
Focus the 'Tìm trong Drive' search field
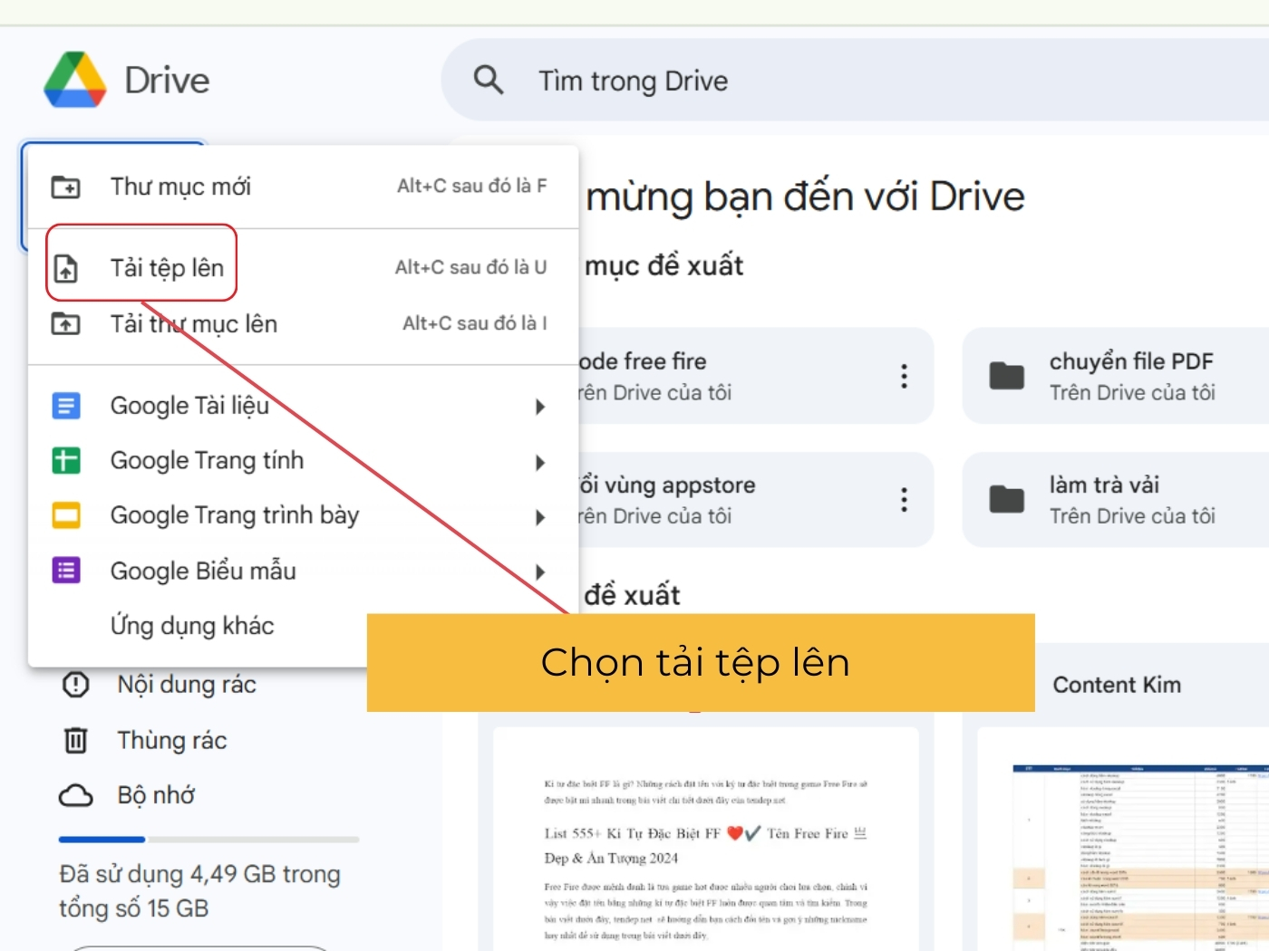pos(855,80)
